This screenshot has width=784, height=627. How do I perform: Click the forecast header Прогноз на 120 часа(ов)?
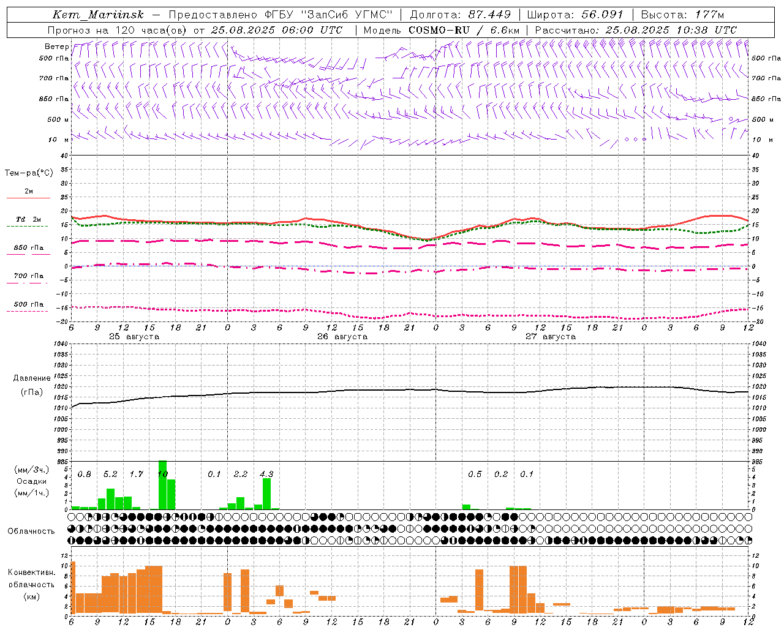(x=118, y=30)
